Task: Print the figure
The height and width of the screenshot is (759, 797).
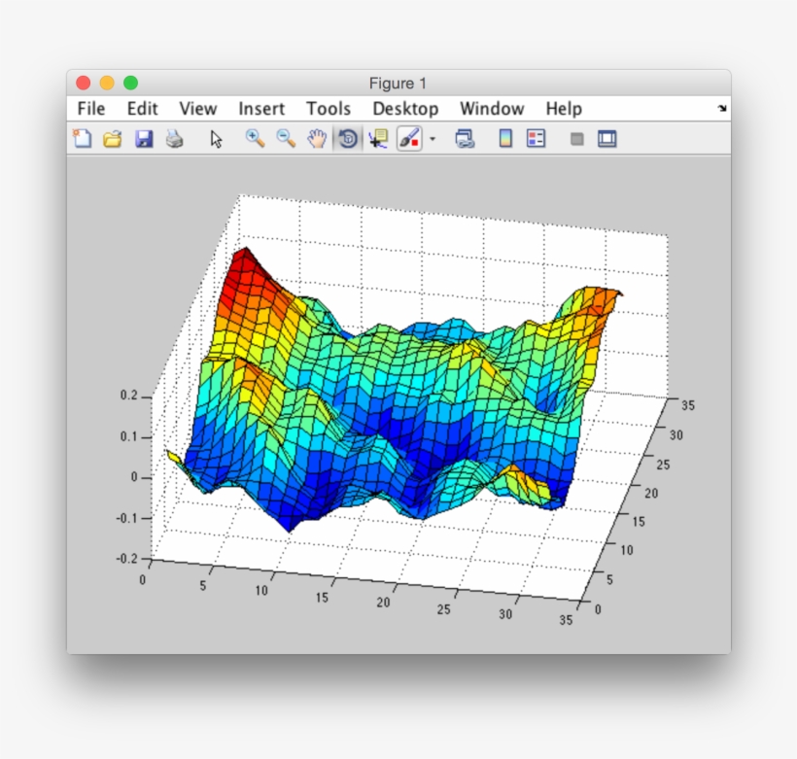Action: (x=174, y=139)
